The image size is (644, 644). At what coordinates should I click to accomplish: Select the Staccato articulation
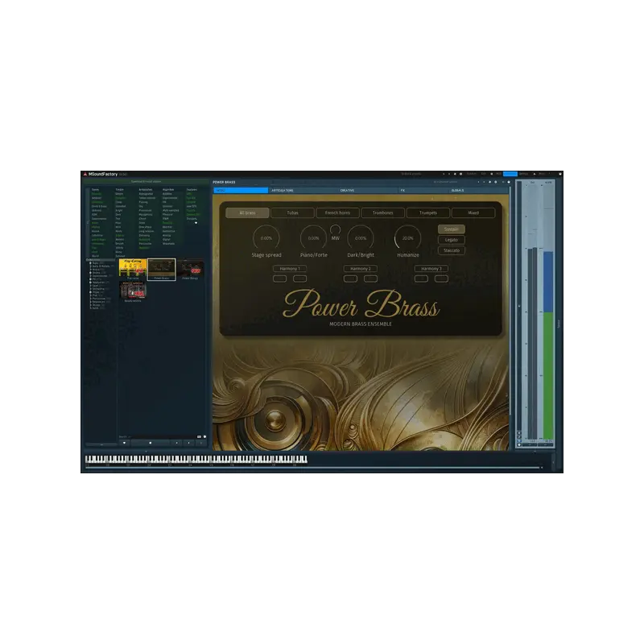tap(452, 250)
